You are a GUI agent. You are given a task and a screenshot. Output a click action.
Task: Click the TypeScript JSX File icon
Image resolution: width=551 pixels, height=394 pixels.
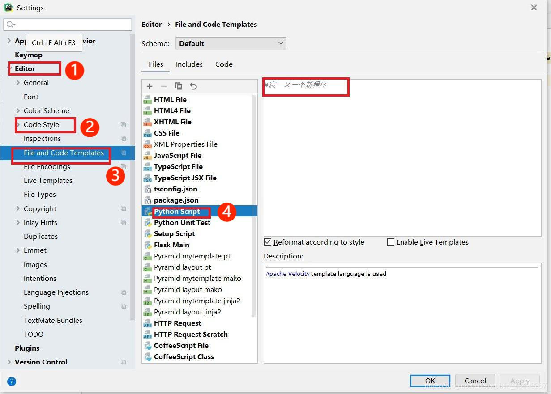coord(147,178)
